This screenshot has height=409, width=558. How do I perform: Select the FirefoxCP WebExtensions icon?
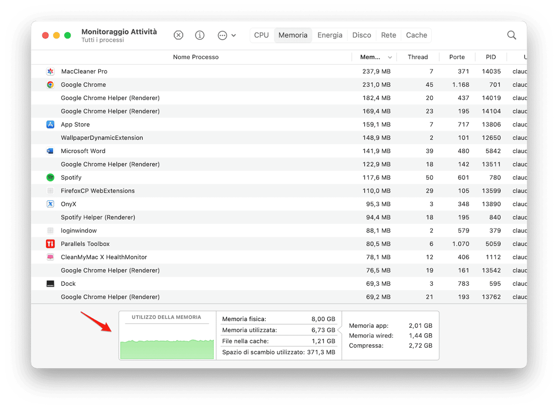50,191
